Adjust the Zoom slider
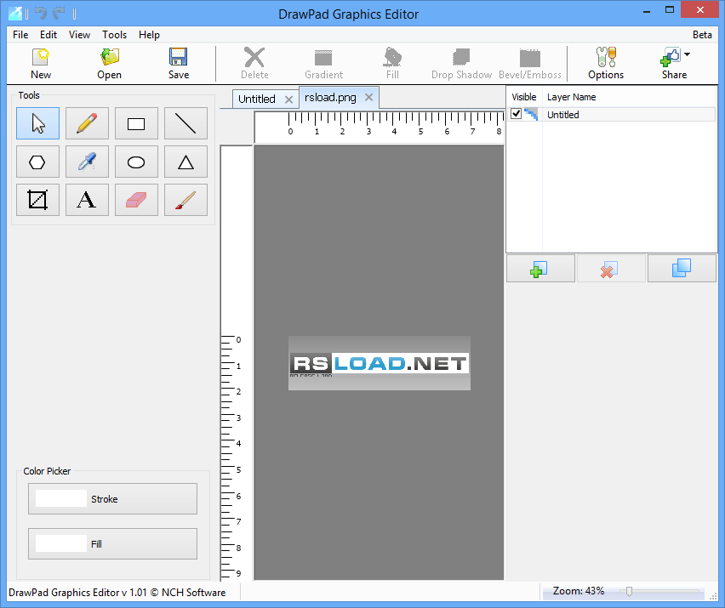This screenshot has height=608, width=725. point(627,591)
